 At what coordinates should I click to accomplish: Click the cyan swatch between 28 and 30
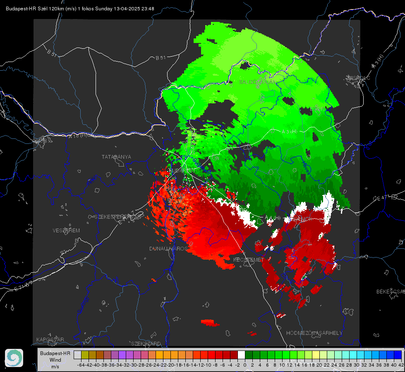pos(353,355)
